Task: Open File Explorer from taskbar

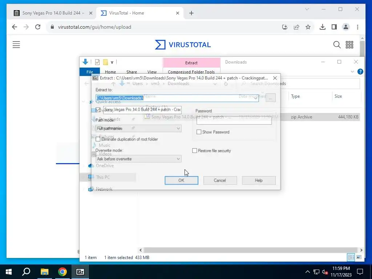Action: click(44, 272)
